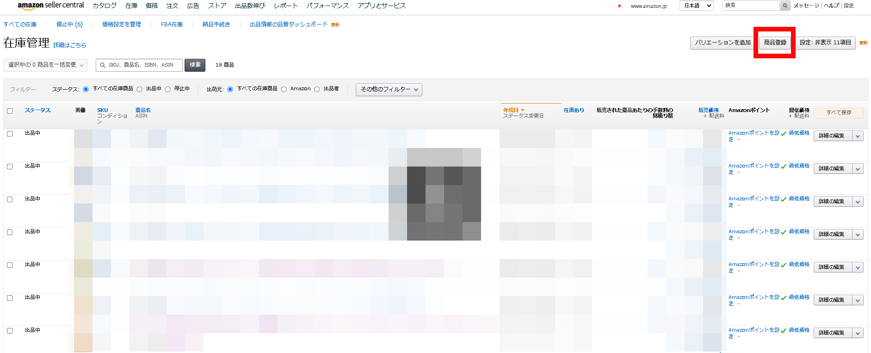871x353 pixels.
Task: Click the header 検索 input field
Action: click(x=751, y=6)
